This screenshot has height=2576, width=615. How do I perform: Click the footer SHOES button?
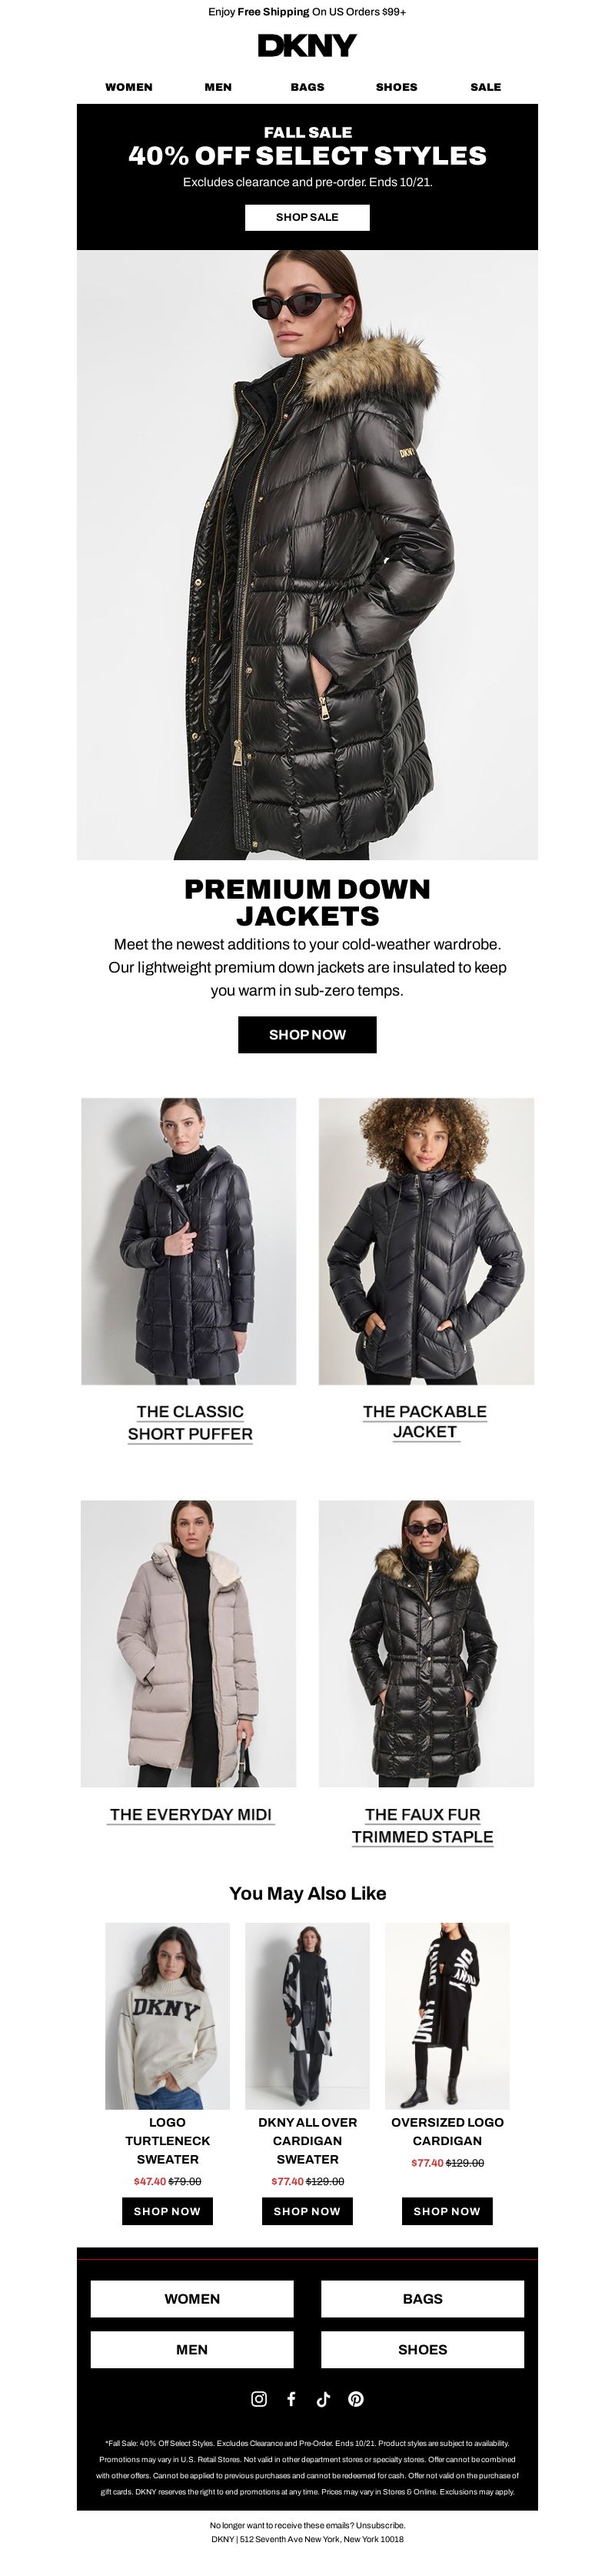point(422,2349)
